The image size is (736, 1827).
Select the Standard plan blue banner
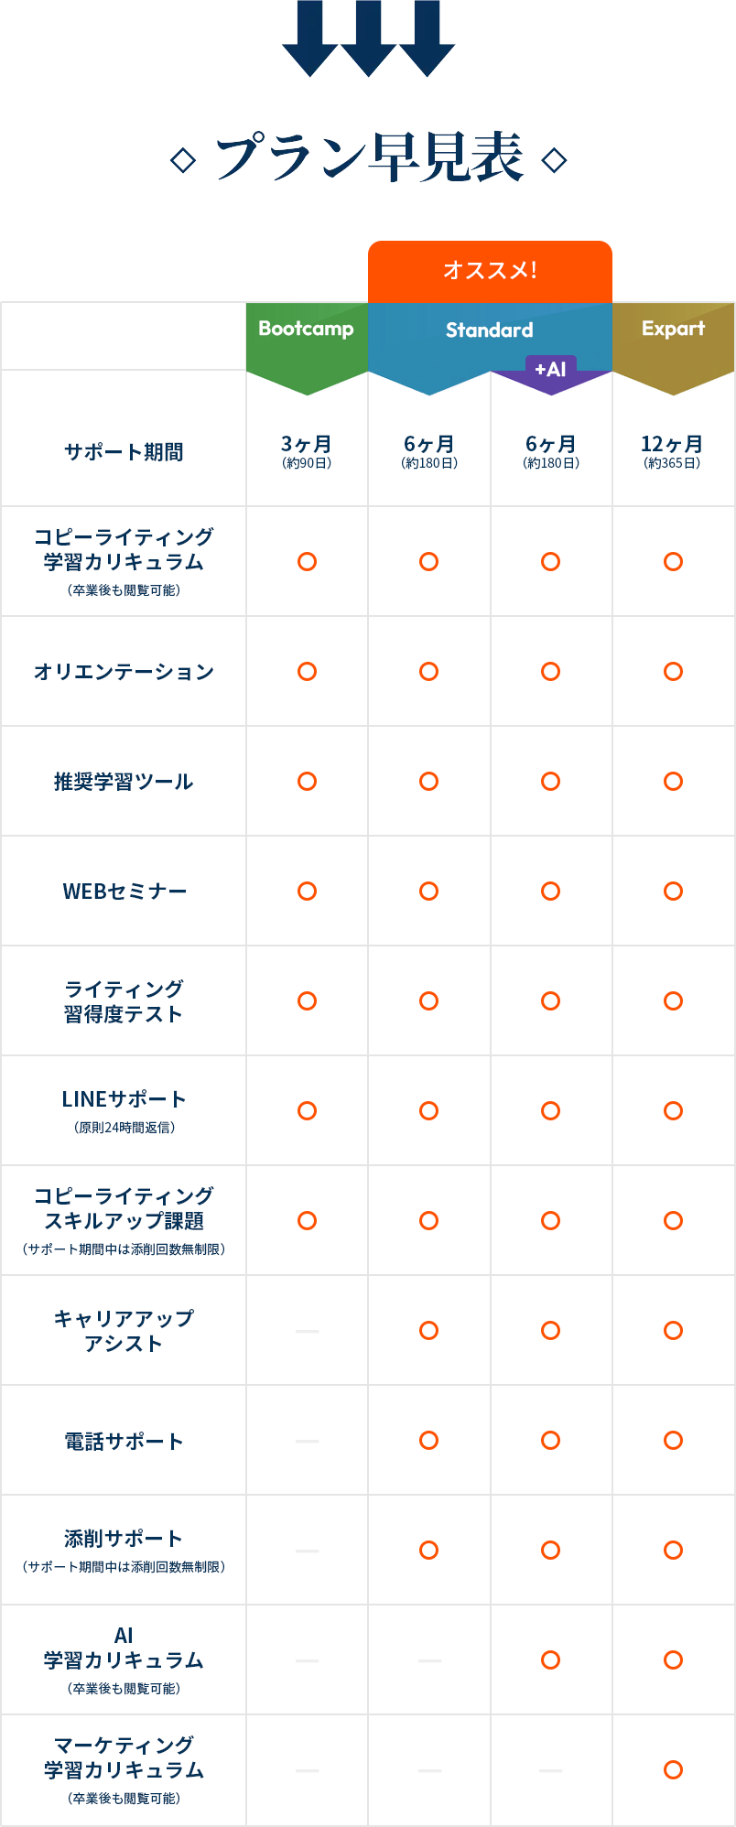[x=489, y=330]
